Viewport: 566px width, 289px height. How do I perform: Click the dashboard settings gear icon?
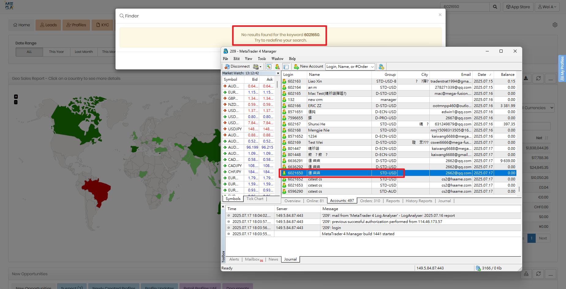(555, 25)
